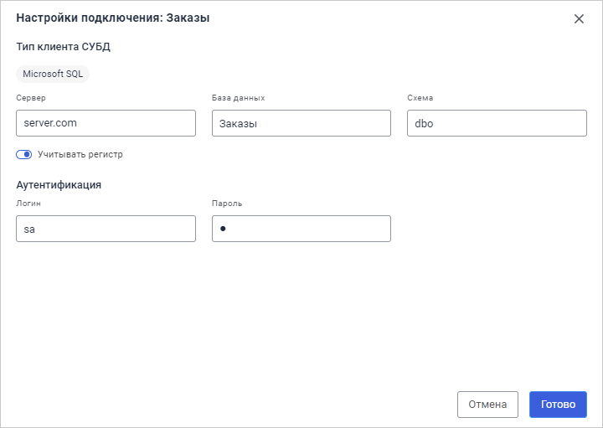This screenshot has height=428, width=603.
Task: Click the 'Учитывать регистр' toggle label
Action: pyautogui.click(x=80, y=154)
